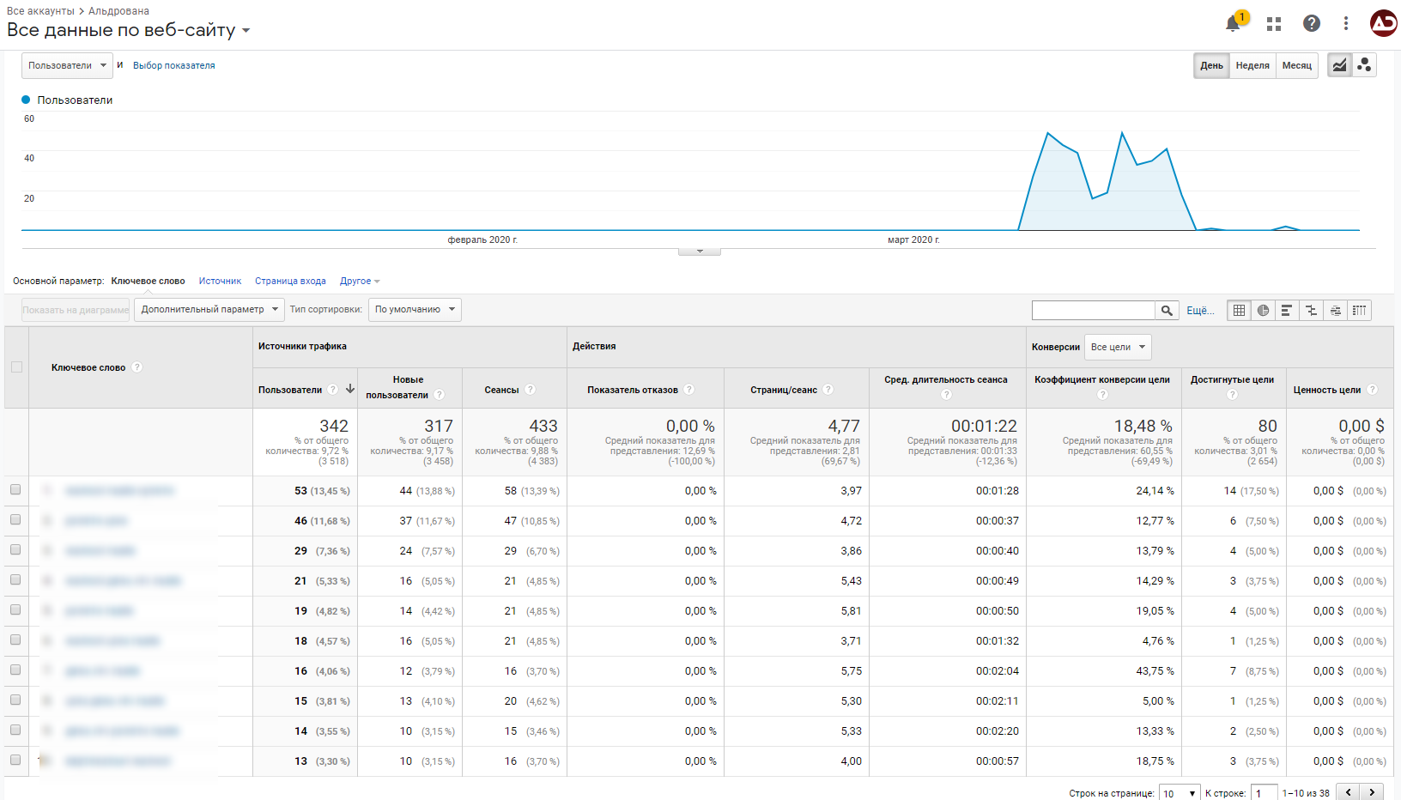The width and height of the screenshot is (1401, 800).
Task: Show help for Ключевое слово column
Action: click(136, 367)
